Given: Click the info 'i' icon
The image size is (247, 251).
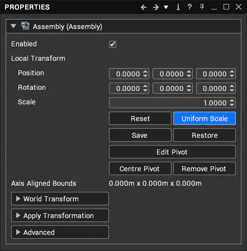Looking at the screenshot, I should [x=178, y=7].
